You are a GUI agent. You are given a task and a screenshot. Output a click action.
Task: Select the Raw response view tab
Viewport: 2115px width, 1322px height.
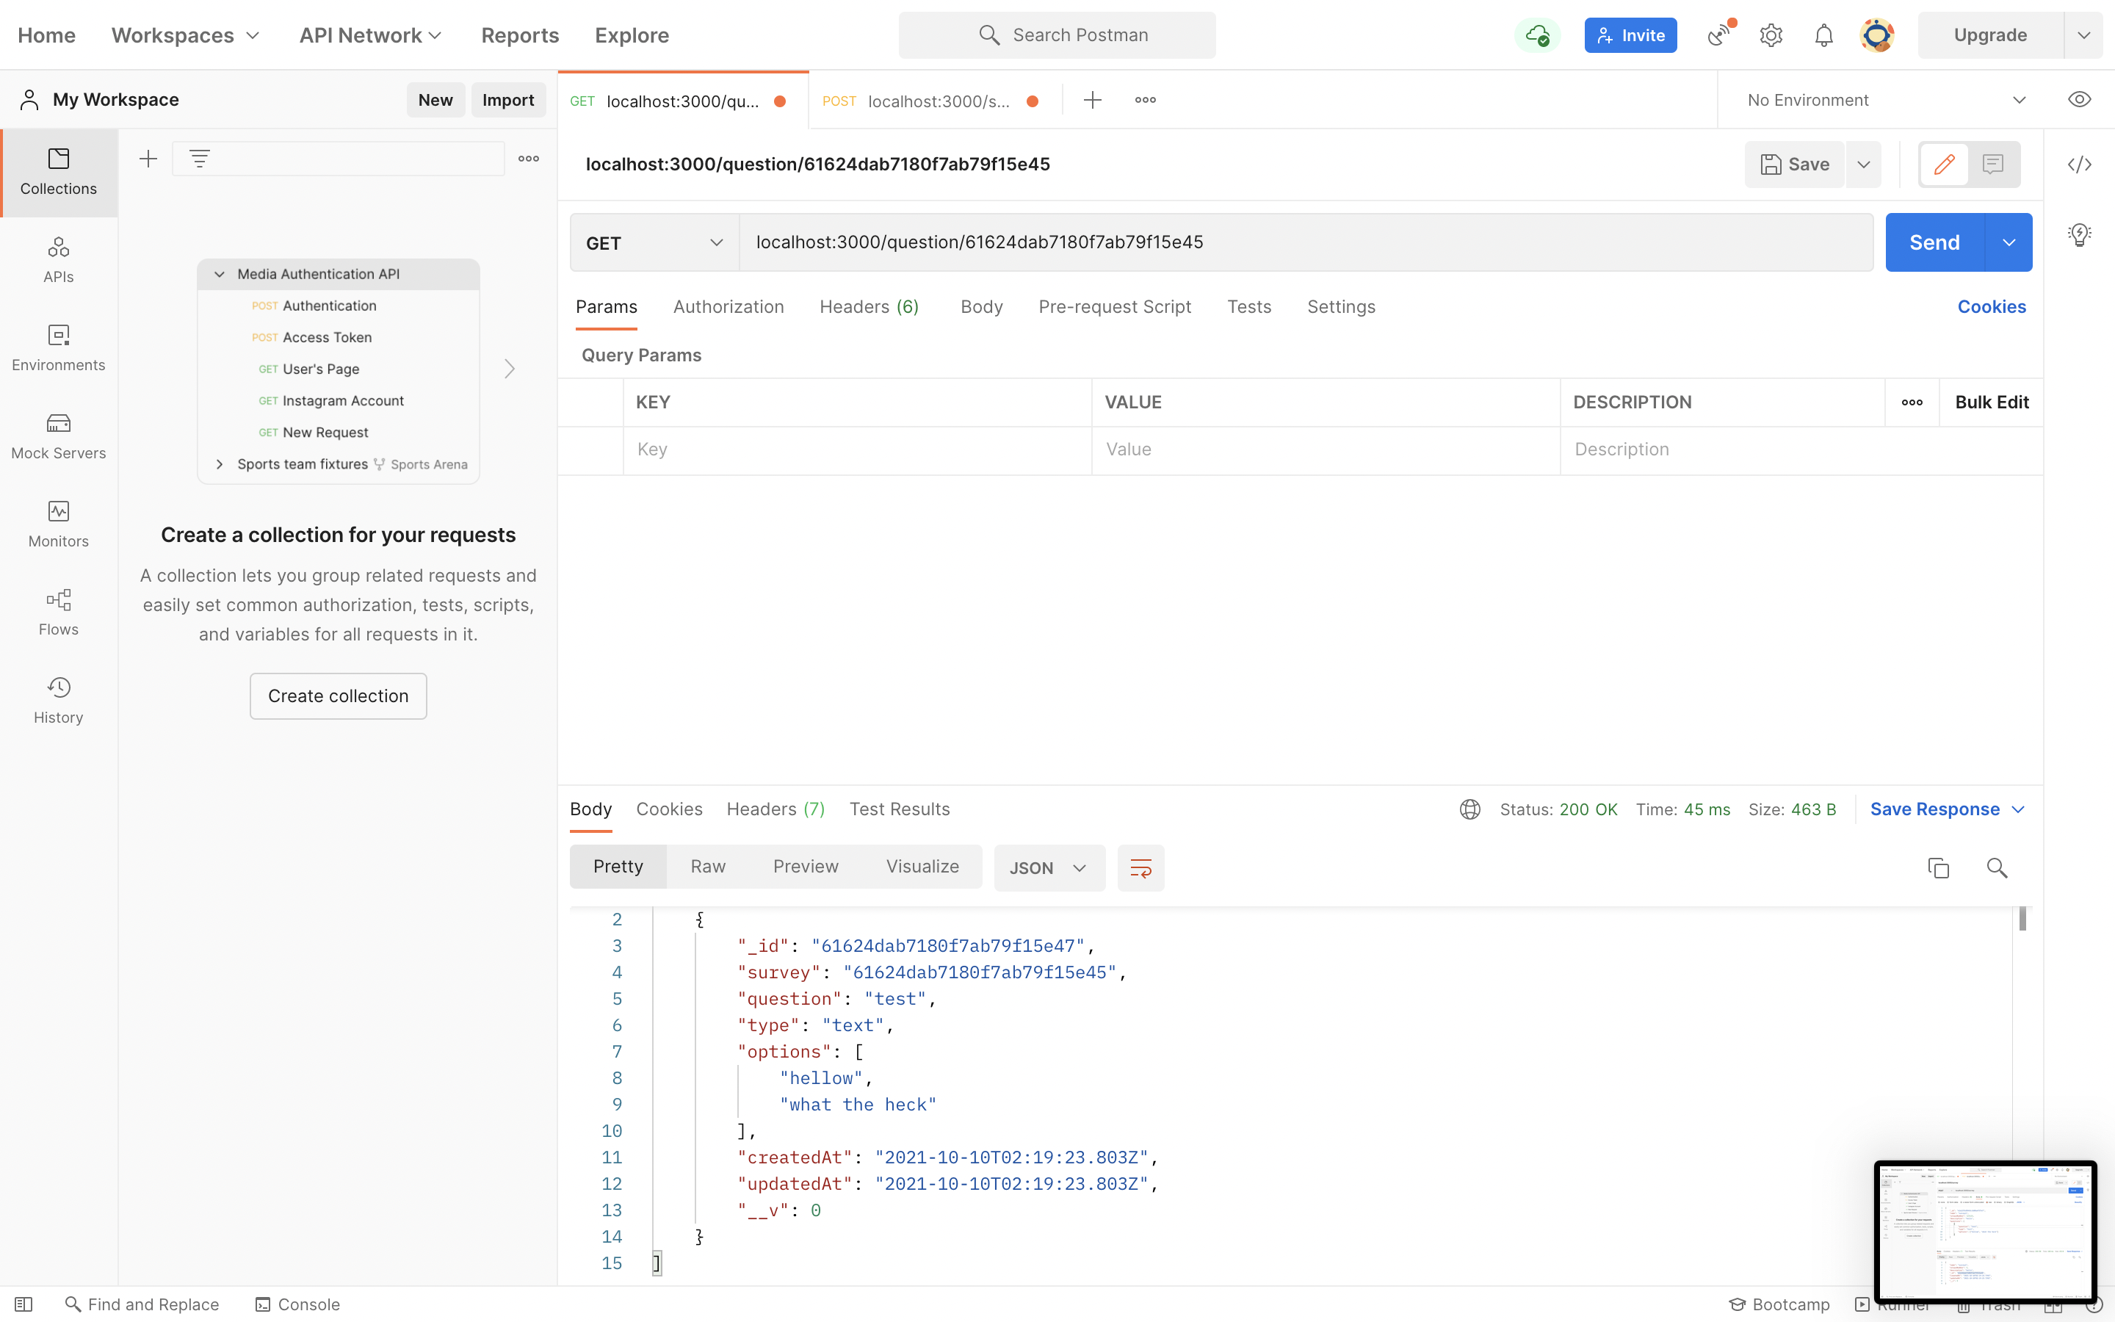(707, 867)
